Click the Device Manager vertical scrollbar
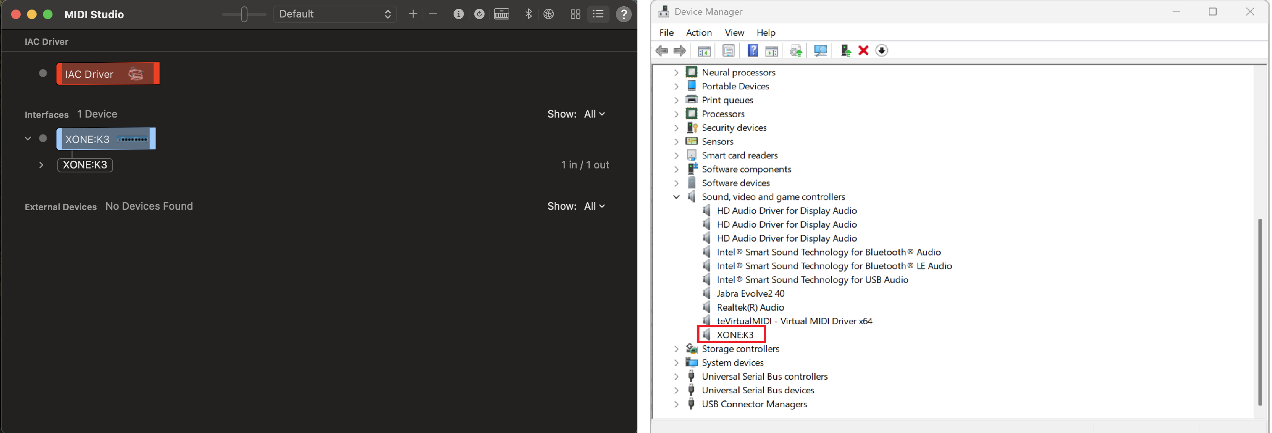1272x433 pixels. coord(1260,312)
